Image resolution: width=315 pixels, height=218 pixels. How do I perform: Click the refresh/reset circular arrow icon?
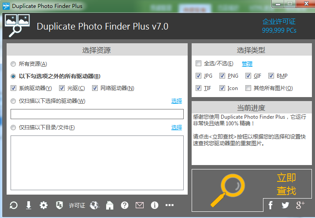tap(14, 205)
